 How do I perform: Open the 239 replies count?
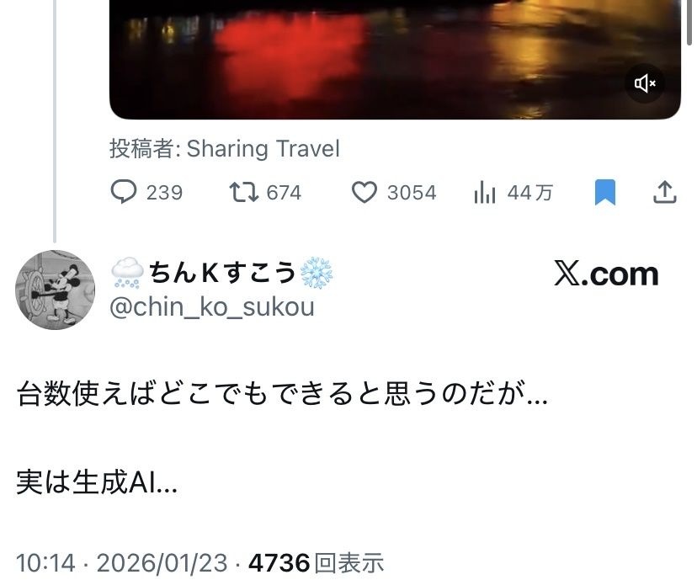(x=164, y=193)
